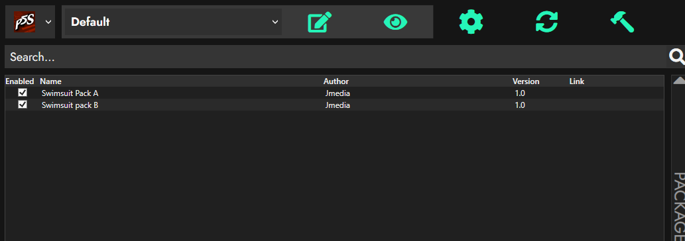685x241 pixels.
Task: Click Jmedia author of Swimsuit pack B
Action: click(338, 105)
